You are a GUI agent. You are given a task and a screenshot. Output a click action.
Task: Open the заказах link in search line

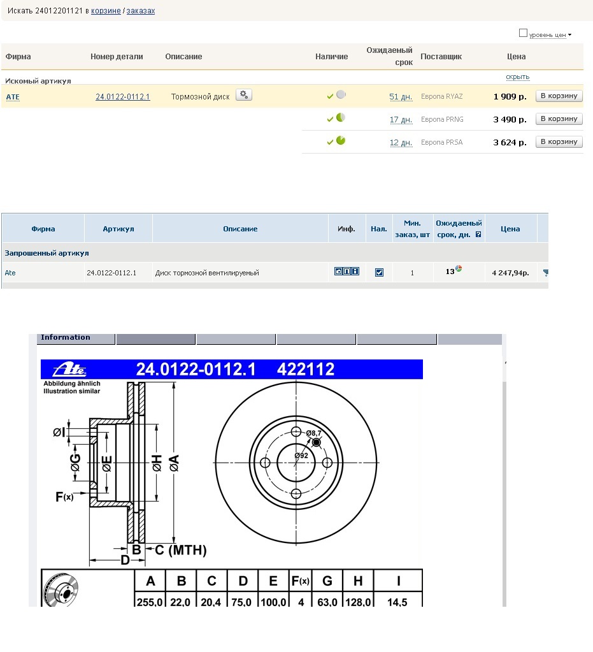(x=140, y=11)
